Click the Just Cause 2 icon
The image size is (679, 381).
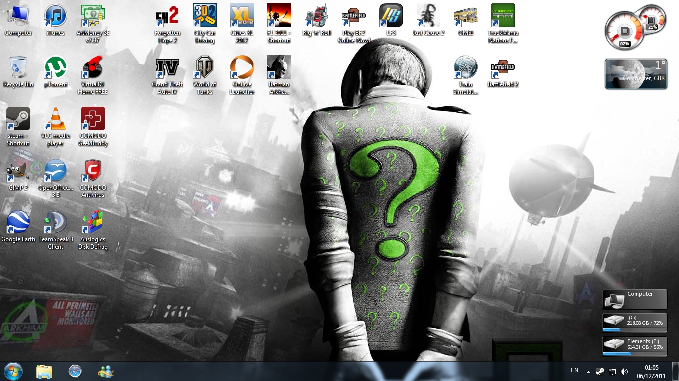click(x=428, y=20)
